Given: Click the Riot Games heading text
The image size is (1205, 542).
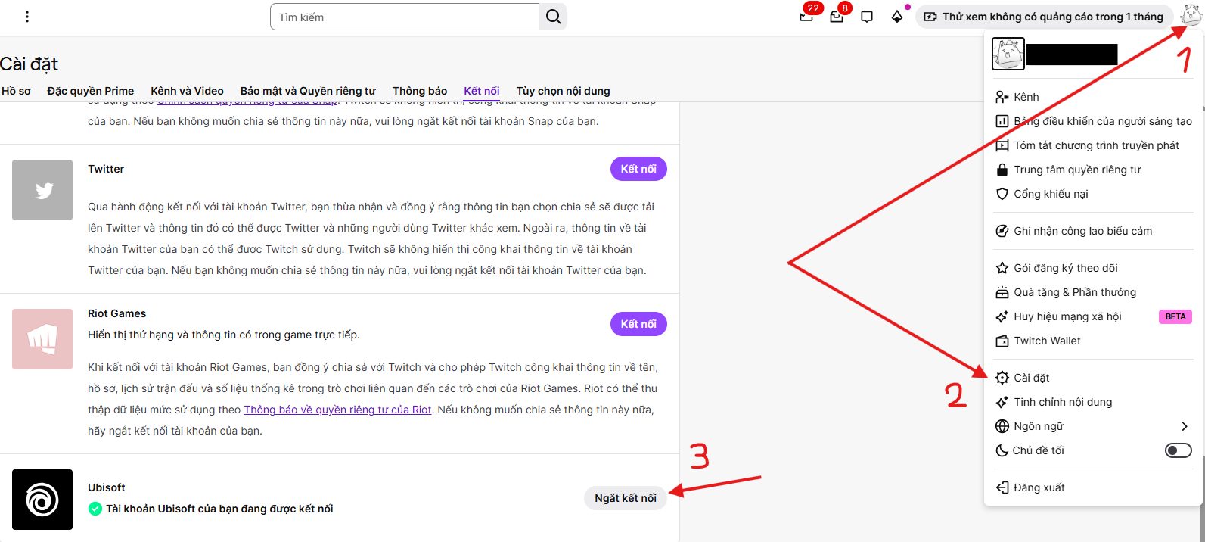Looking at the screenshot, I should click(x=116, y=313).
